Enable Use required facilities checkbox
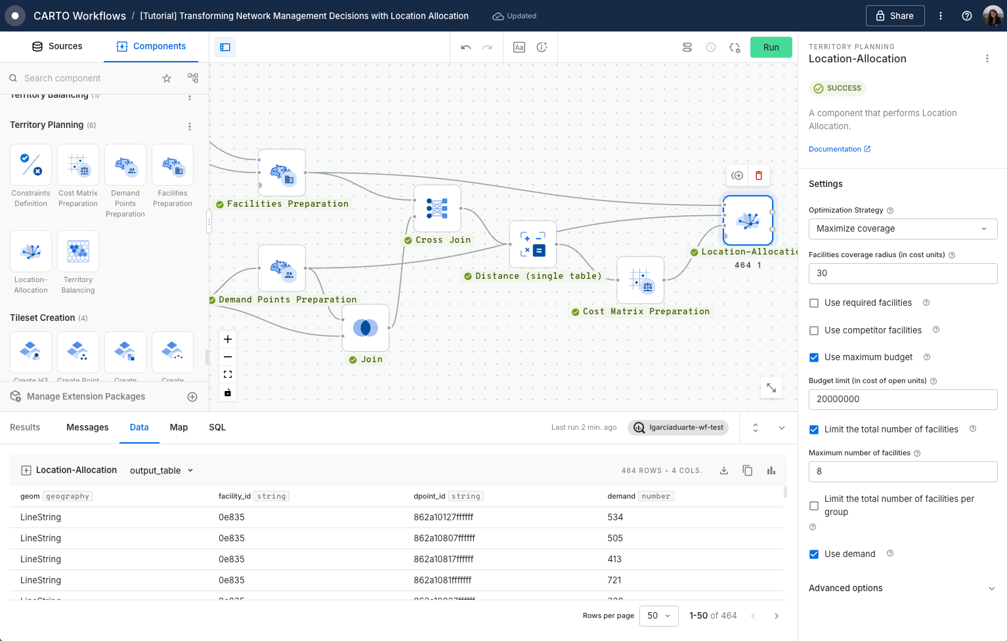The image size is (1007, 641). click(814, 303)
